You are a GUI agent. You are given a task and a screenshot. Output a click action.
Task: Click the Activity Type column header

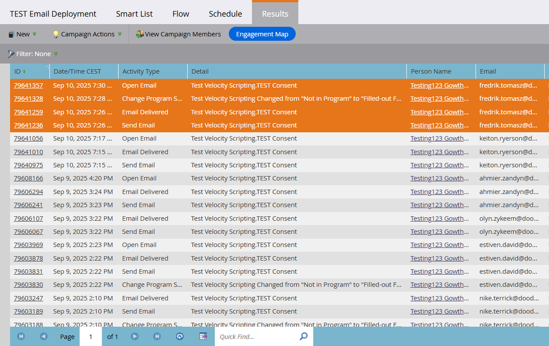(153, 72)
